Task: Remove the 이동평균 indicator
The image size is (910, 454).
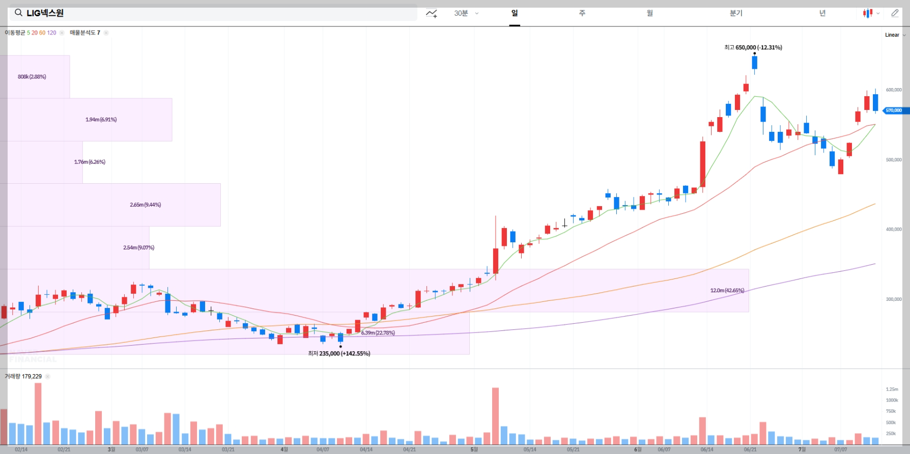Action: 62,33
